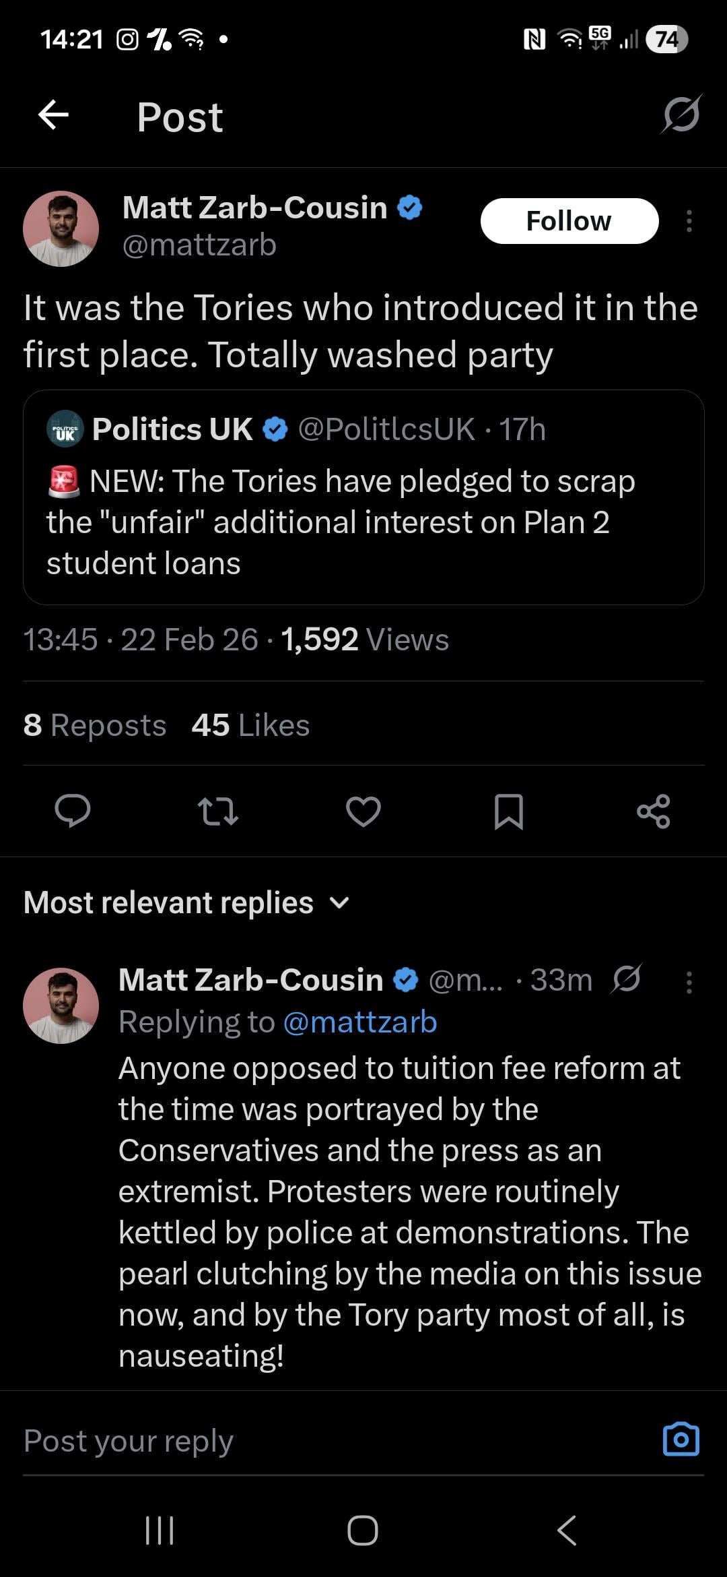Screen dimensions: 727x1577
Task: View the 45 Likes list
Action: tap(250, 725)
